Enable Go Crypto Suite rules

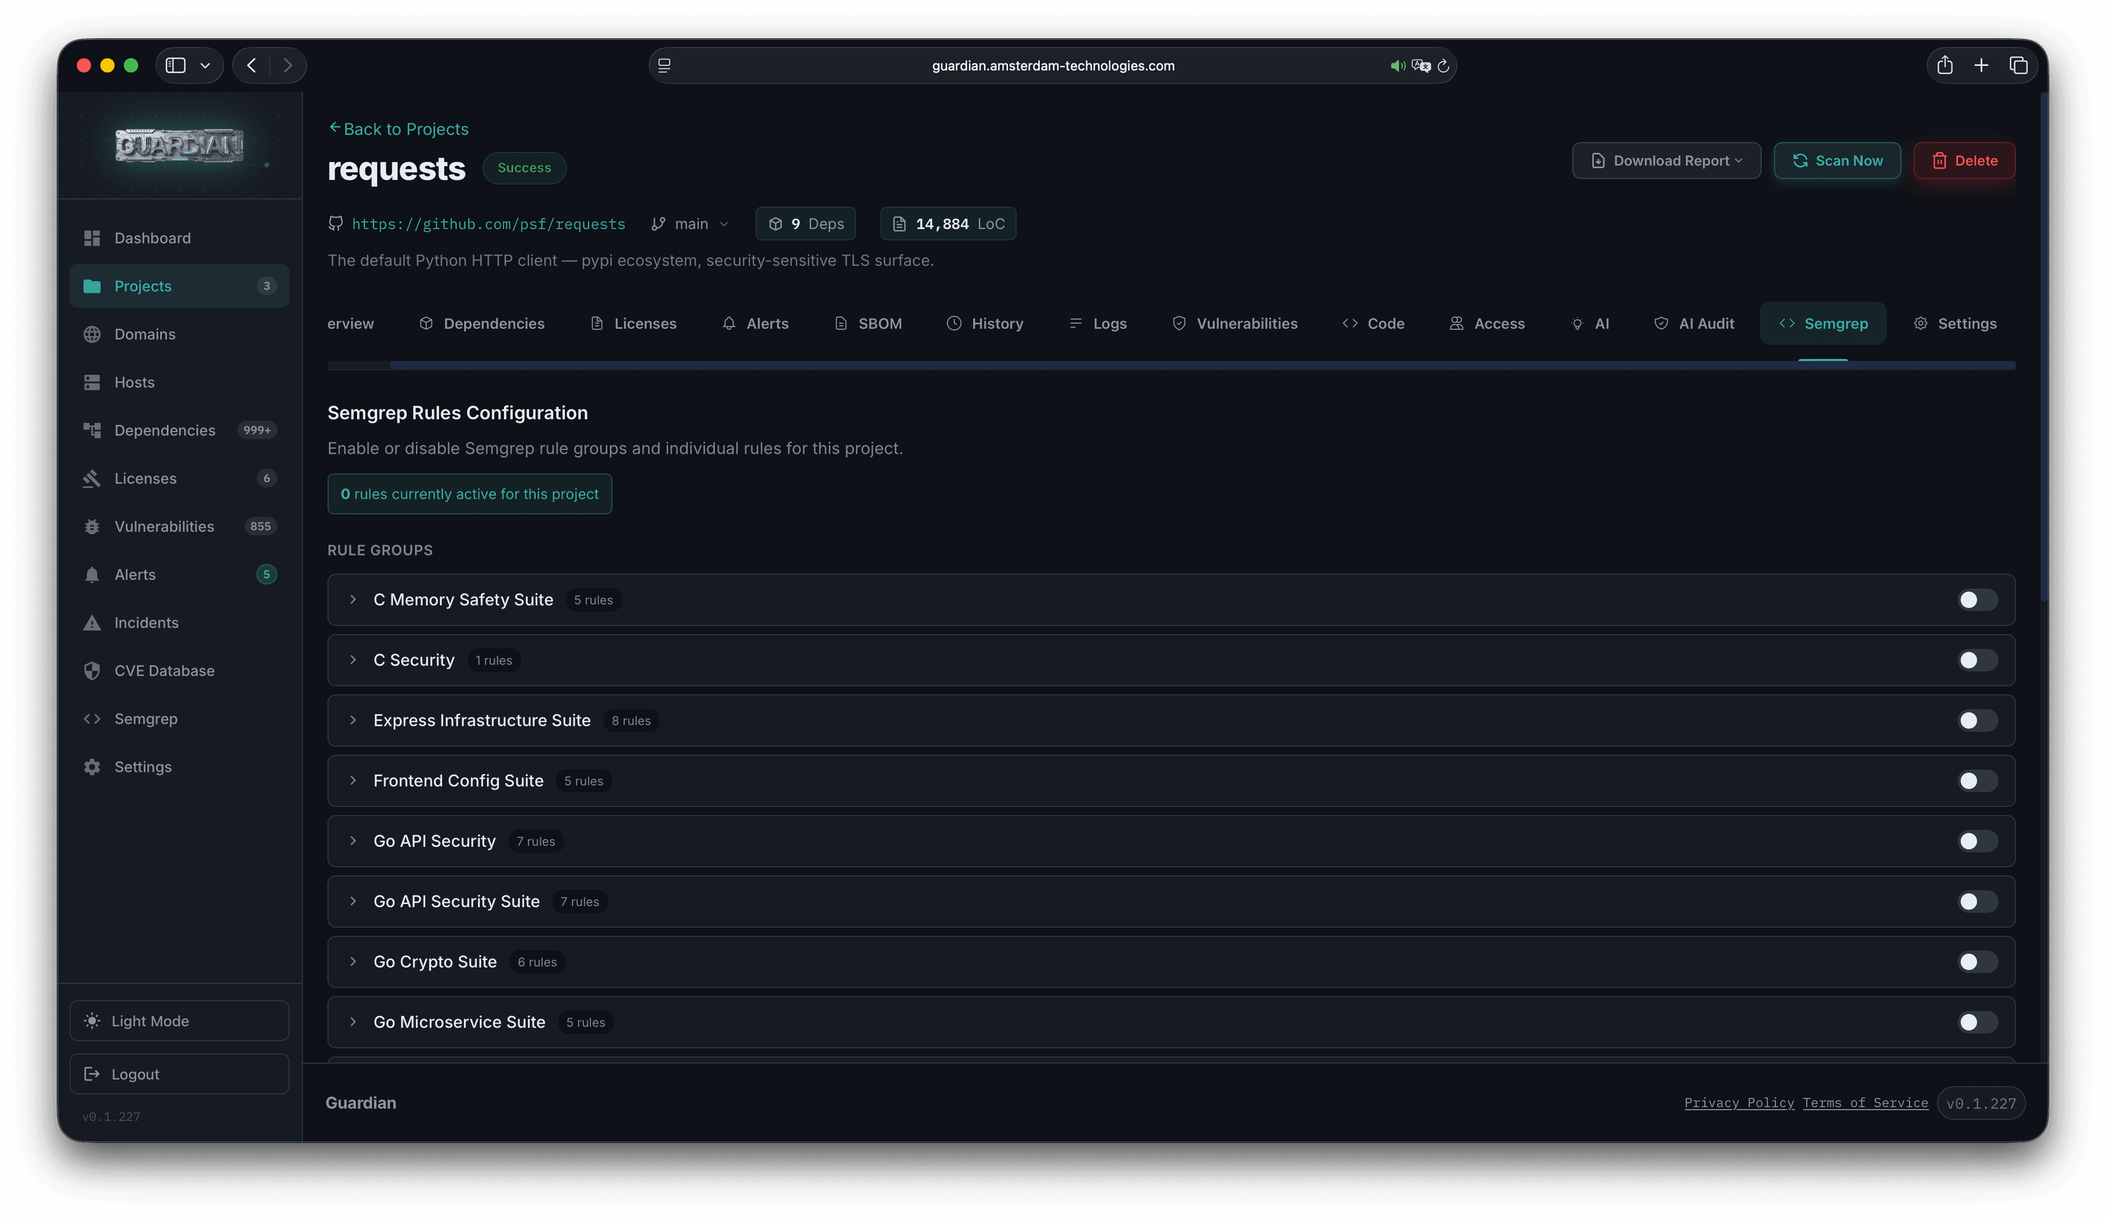(1977, 961)
